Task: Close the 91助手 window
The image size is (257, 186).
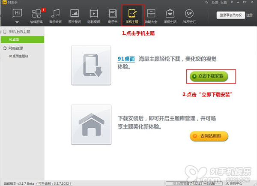Action: [x=252, y=2]
